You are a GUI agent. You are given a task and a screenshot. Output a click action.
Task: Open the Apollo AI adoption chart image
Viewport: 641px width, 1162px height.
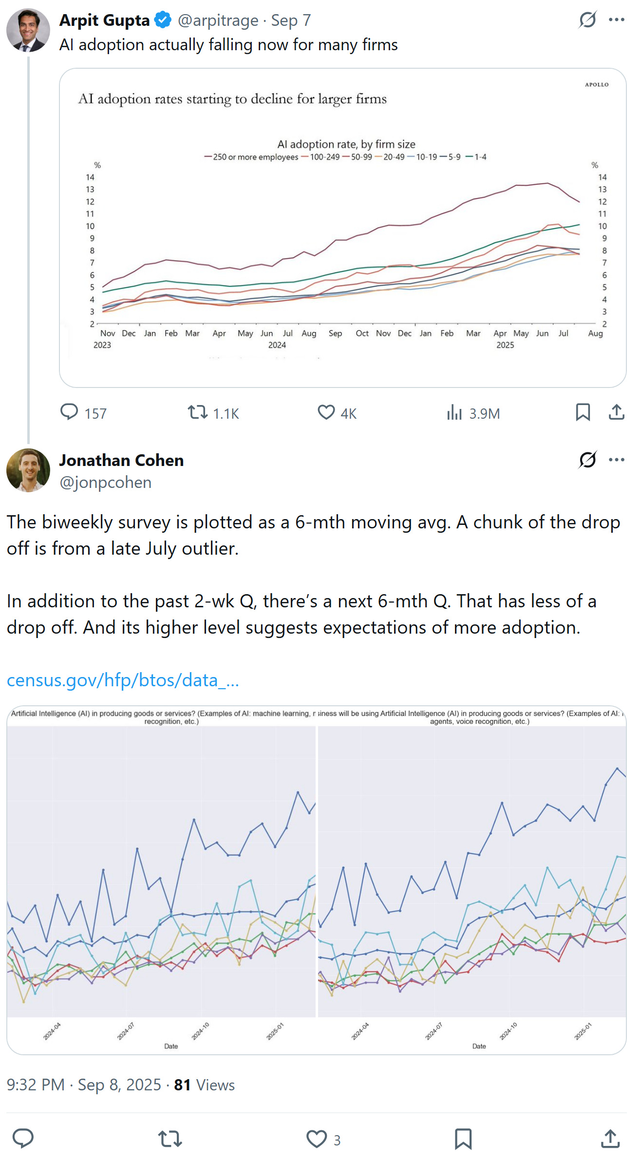coord(342,228)
